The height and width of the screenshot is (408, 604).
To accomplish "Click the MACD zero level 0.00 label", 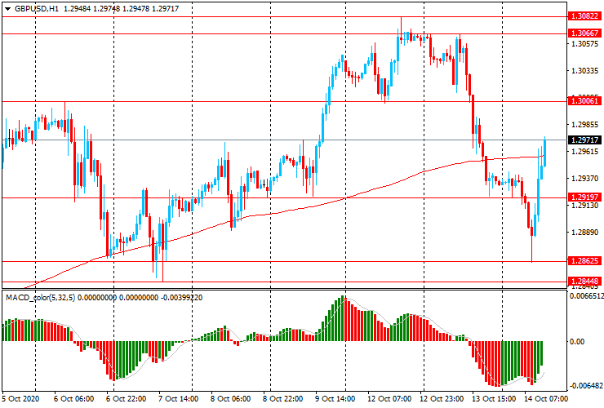I will (576, 342).
